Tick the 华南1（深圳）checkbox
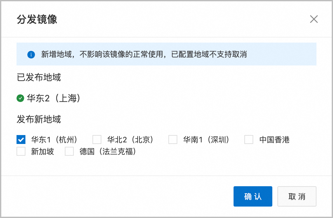The width and height of the screenshot is (333, 218). click(173, 140)
